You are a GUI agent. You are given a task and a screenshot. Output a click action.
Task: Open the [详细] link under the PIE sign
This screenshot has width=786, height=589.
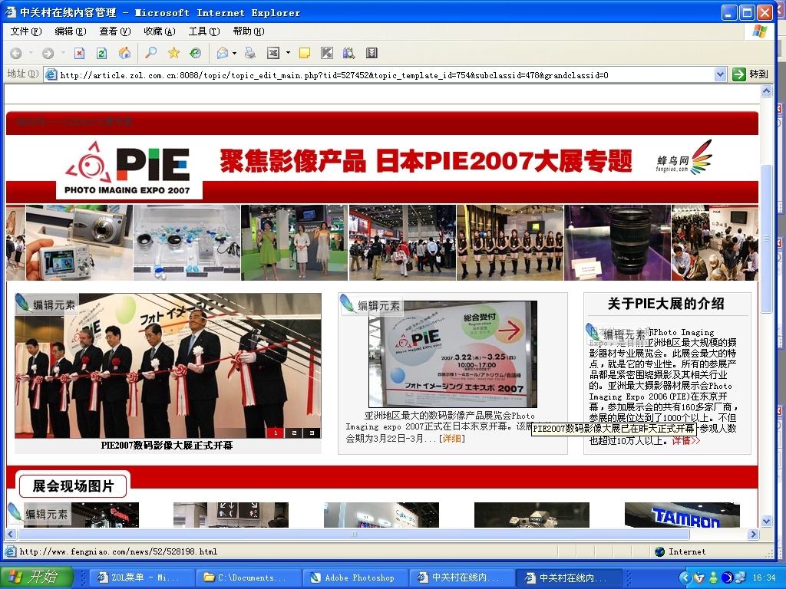coord(451,438)
